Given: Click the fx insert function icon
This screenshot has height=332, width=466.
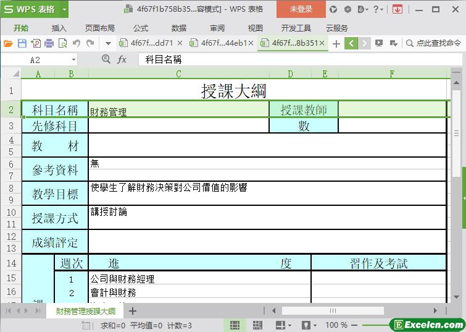Looking at the screenshot, I should pyautogui.click(x=122, y=59).
